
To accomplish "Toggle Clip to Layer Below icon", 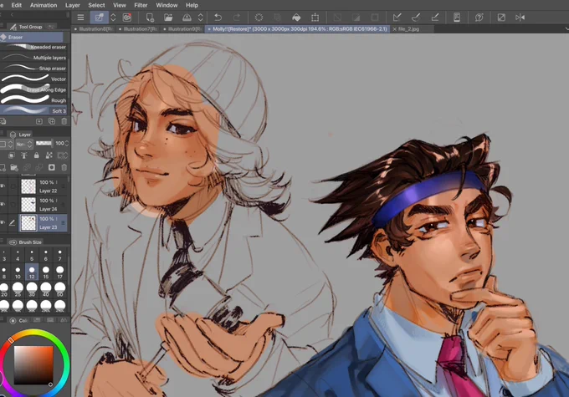I will (x=12, y=155).
